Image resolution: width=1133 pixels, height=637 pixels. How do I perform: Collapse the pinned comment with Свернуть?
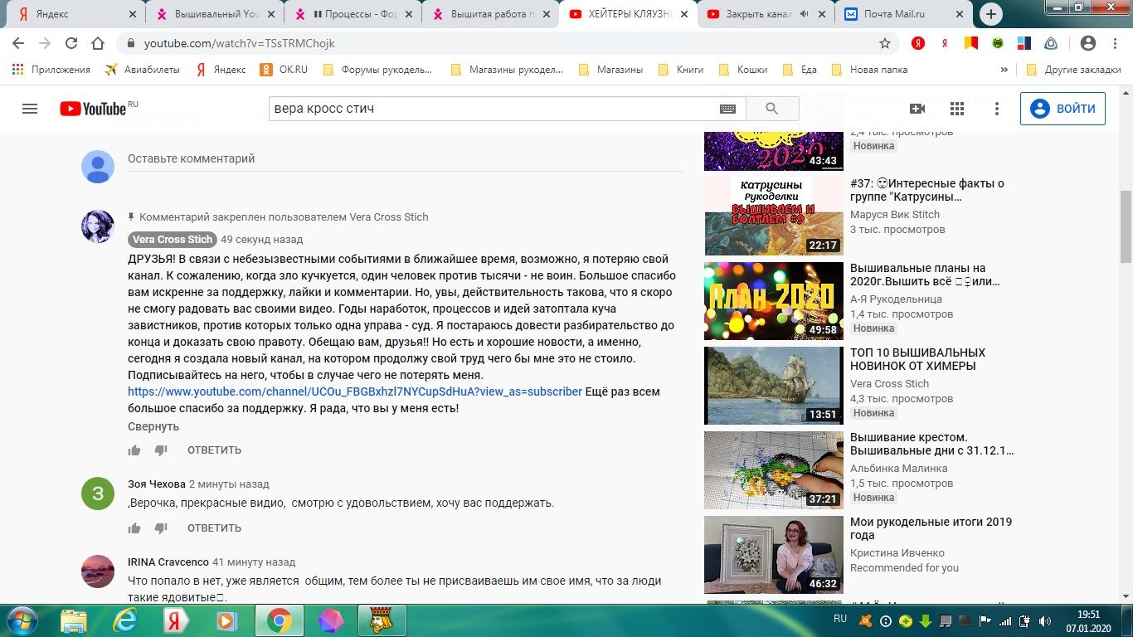tap(153, 426)
